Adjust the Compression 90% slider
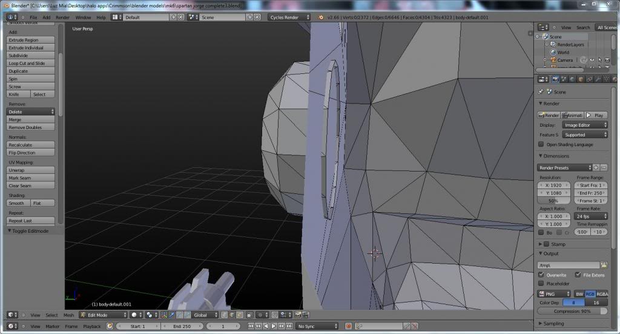 pyautogui.click(x=572, y=312)
